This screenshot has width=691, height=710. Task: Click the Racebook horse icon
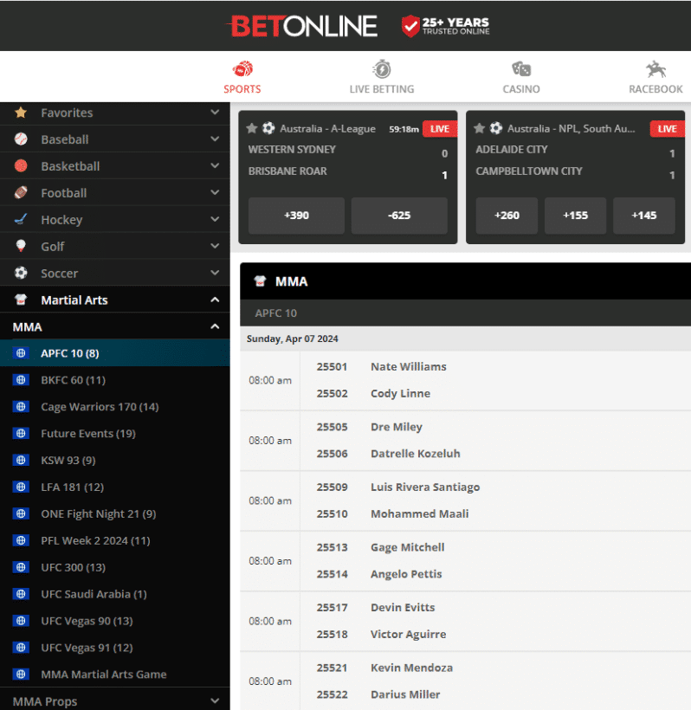[655, 69]
